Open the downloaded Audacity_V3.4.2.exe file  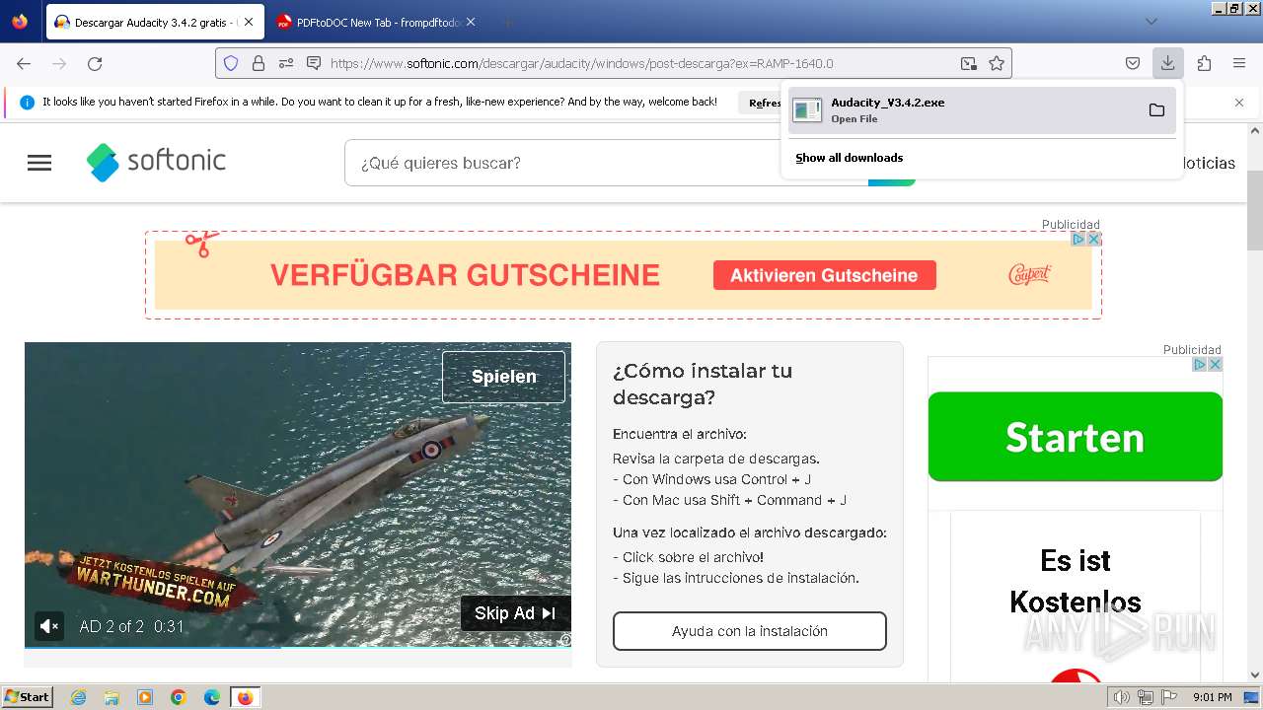[965, 109]
